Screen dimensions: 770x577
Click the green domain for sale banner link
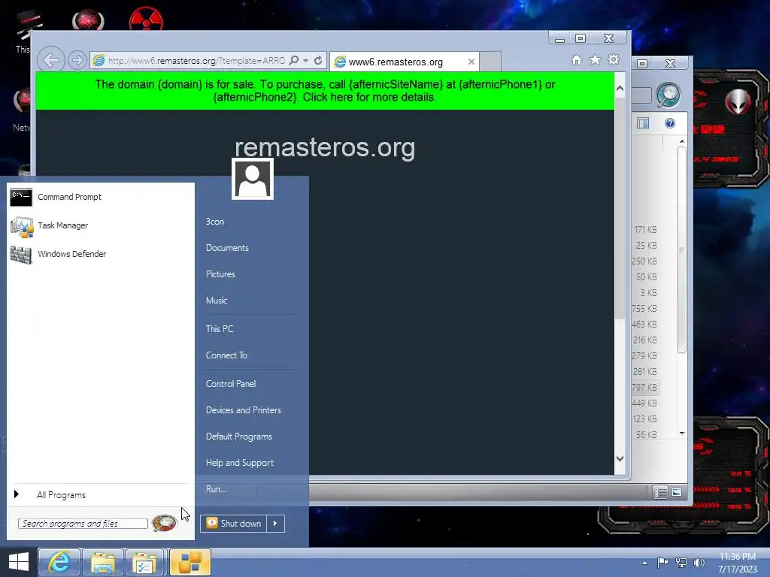pyautogui.click(x=325, y=91)
